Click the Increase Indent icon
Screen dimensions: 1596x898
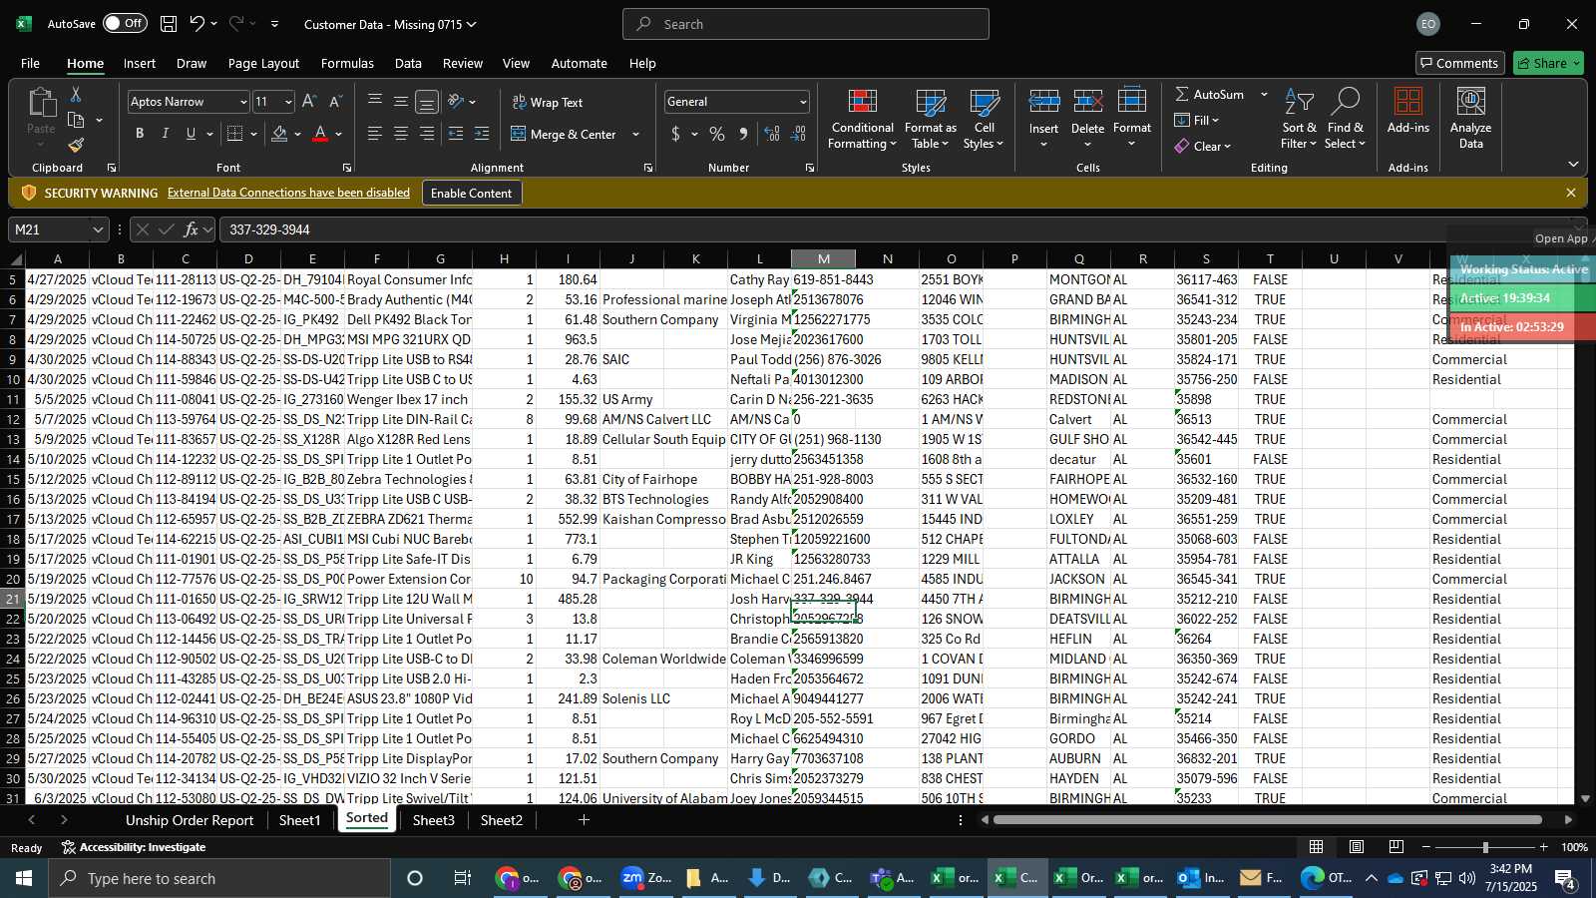pos(482,134)
